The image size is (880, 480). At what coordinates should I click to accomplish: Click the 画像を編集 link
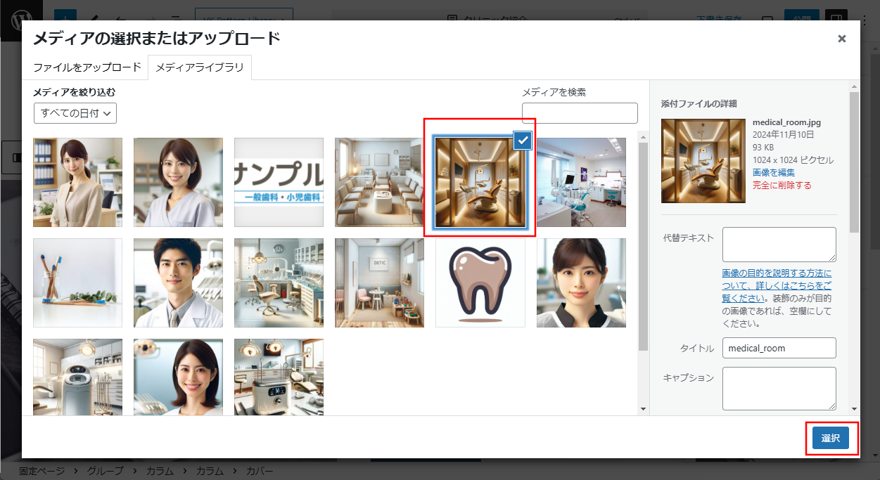774,173
